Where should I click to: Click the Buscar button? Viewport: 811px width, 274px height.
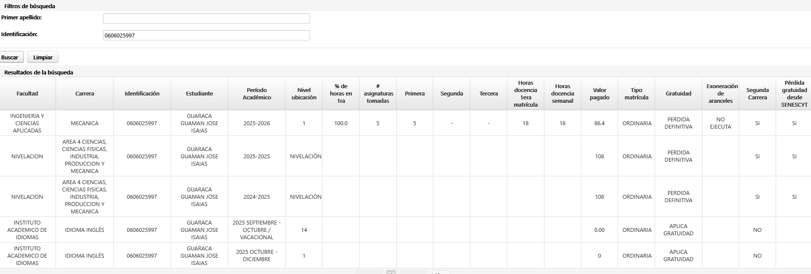click(x=10, y=57)
